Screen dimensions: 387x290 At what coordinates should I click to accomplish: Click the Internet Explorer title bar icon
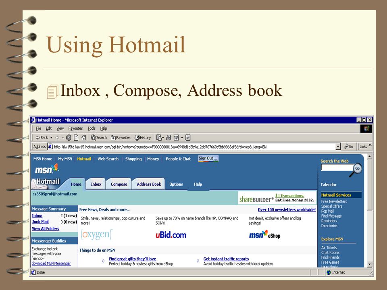click(33, 120)
